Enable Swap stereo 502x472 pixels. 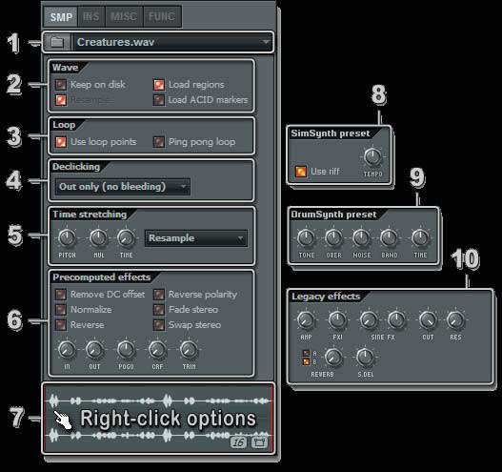(159, 325)
